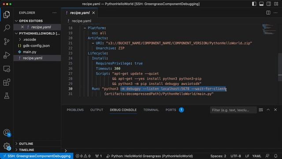
Task: Click the 'Unarchive: ZIP' line
Action: 110,48
